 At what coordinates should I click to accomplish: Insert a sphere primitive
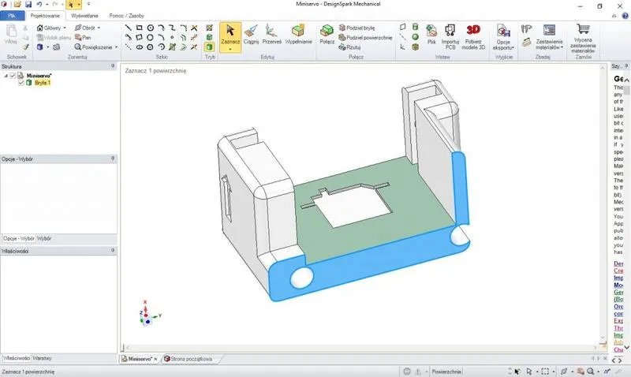[x=416, y=37]
